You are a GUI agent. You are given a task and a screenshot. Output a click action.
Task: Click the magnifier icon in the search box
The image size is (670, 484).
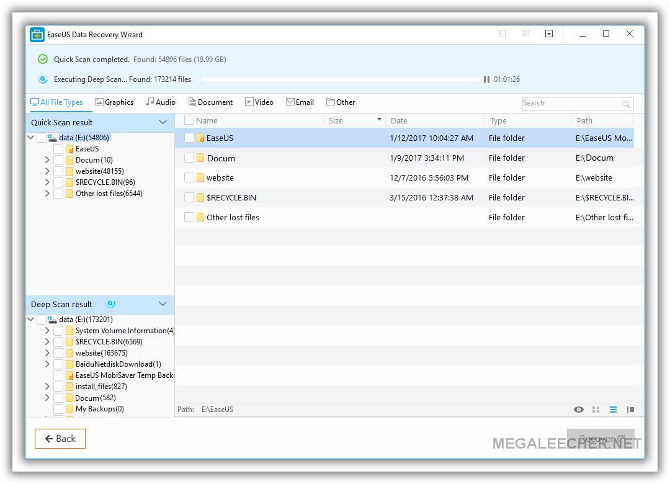tap(626, 104)
